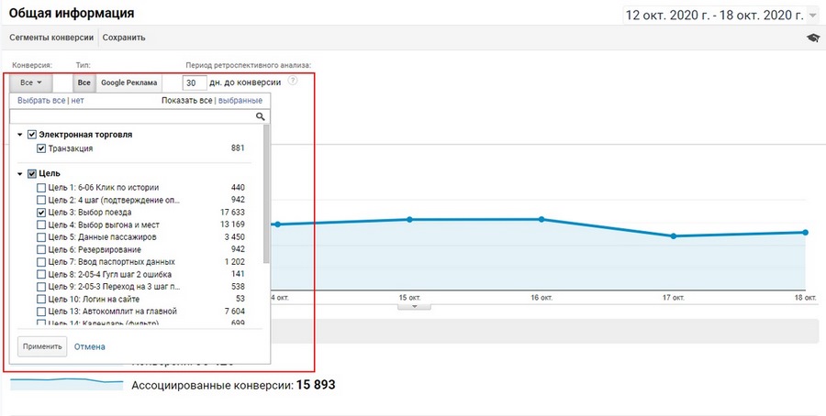The height and width of the screenshot is (416, 826).
Task: Click the Выбрать все link
Action: click(x=41, y=100)
